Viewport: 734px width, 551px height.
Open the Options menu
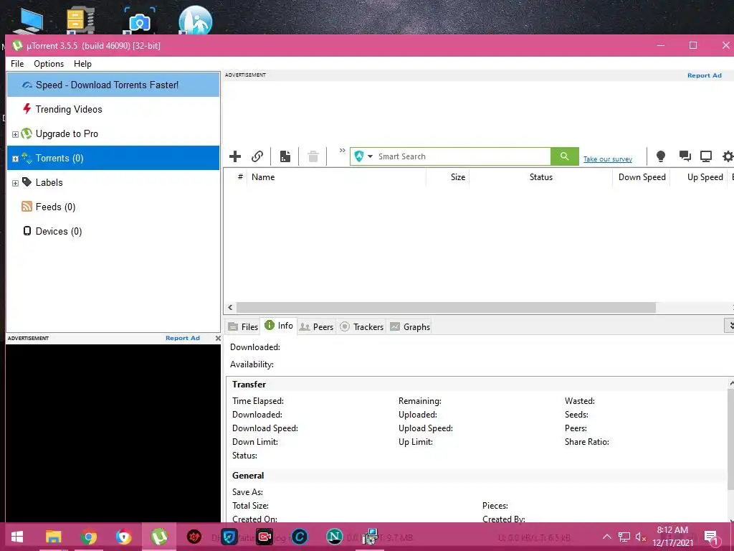(49, 64)
